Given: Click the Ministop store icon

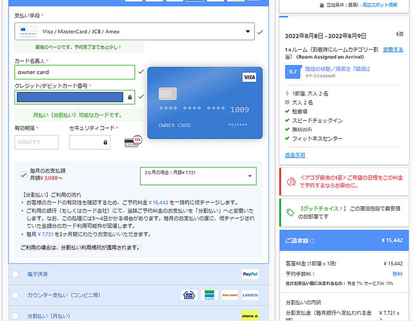Looking at the screenshot, I should pos(189,295).
